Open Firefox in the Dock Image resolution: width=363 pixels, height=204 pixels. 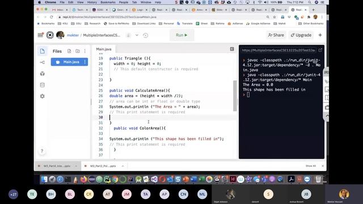pyautogui.click(x=83, y=179)
